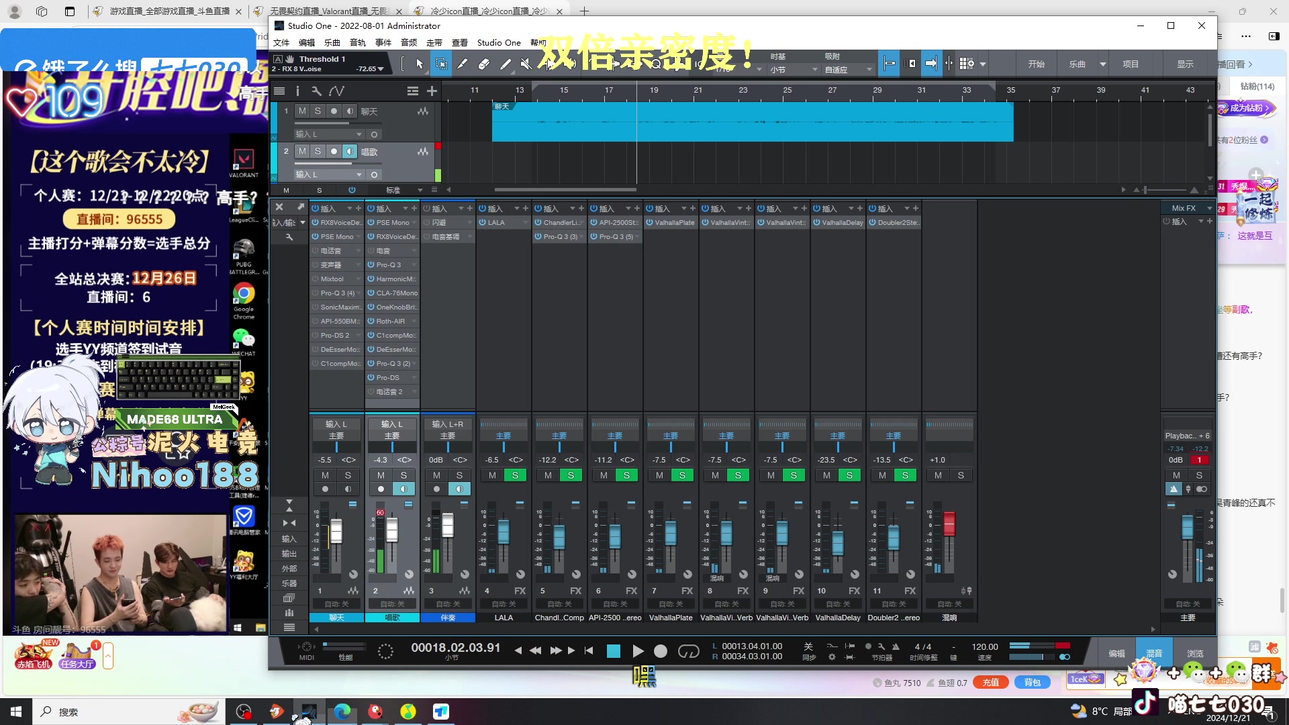This screenshot has height=725, width=1289.
Task: Expand the Mix FX dropdown
Action: tap(1209, 209)
